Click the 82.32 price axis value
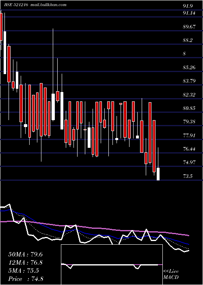Screen dimensions: 203x285 coord(189,94)
